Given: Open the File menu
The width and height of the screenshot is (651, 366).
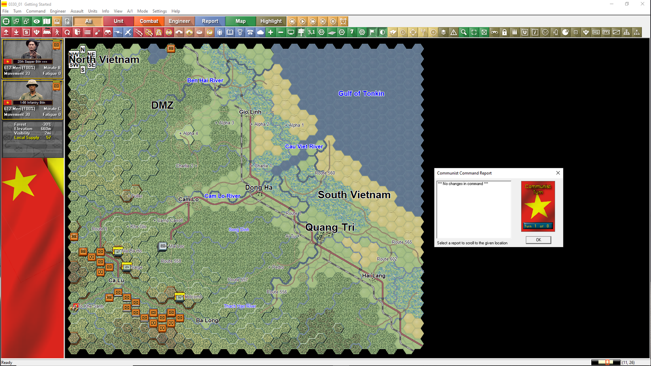Looking at the screenshot, I should (5, 11).
